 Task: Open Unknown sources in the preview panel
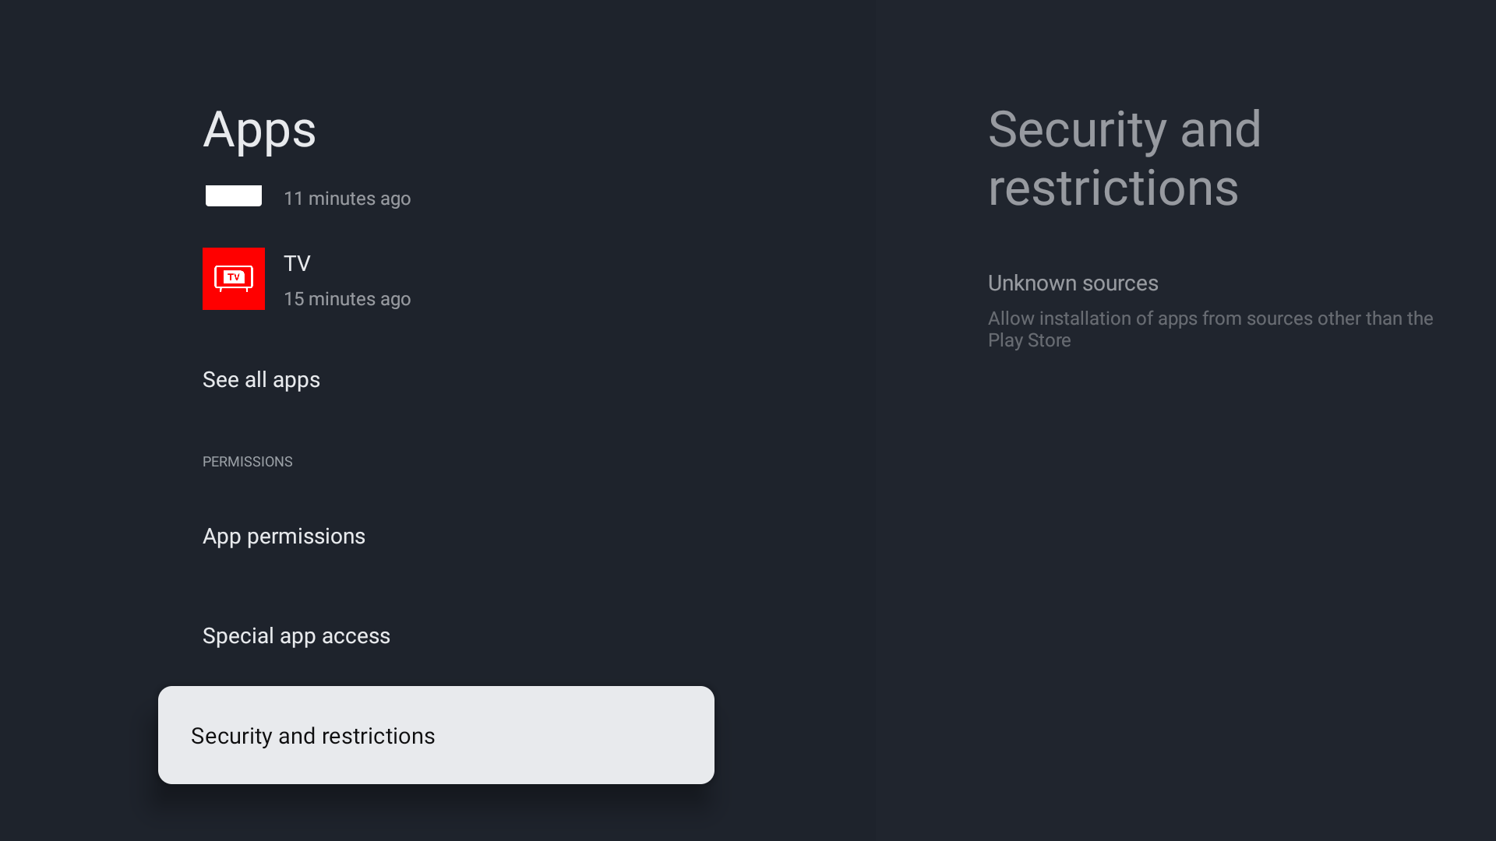pos(1073,283)
